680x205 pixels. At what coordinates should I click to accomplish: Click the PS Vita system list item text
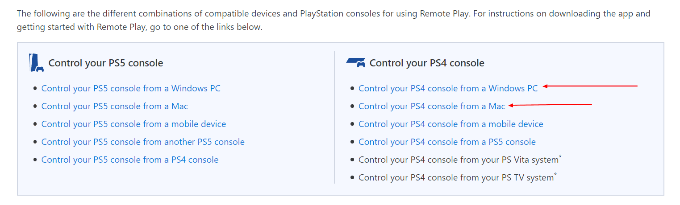point(459,160)
